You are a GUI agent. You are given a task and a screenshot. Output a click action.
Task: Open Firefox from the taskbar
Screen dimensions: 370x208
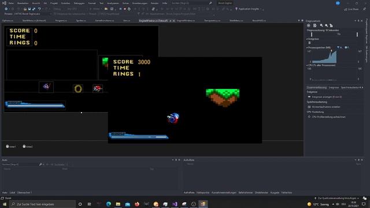pos(137,204)
